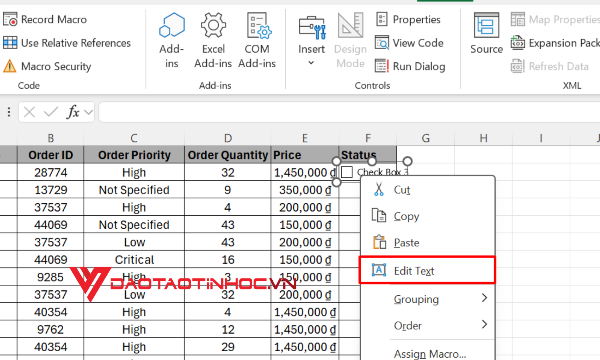Image resolution: width=600 pixels, height=360 pixels.
Task: Toggle Check Box 3 on the worksheet
Action: 347,172
